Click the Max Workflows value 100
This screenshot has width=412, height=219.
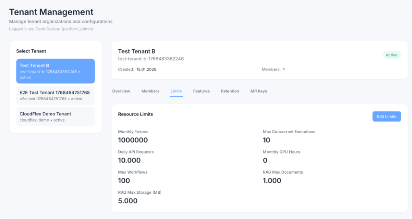(124, 180)
